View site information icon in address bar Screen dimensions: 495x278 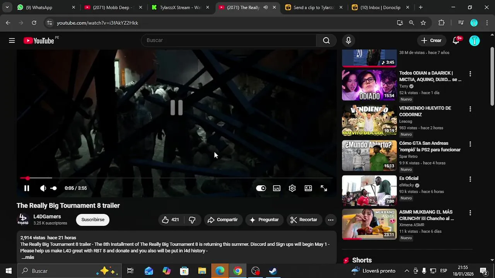coord(49,23)
